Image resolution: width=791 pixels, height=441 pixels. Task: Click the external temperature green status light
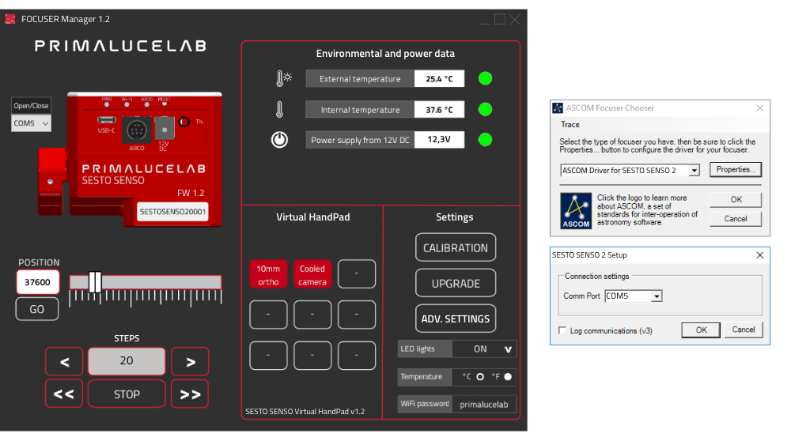486,78
